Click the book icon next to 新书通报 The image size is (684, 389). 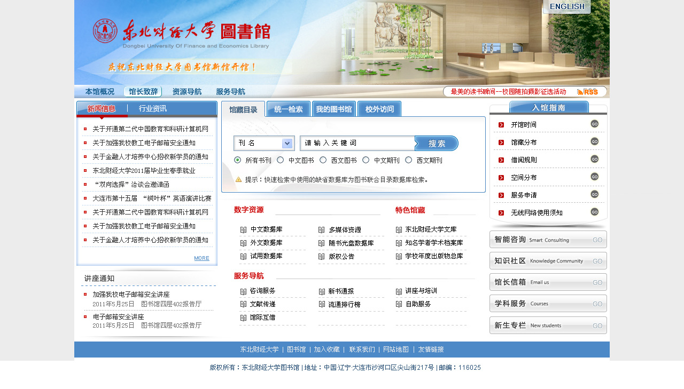tap(322, 291)
